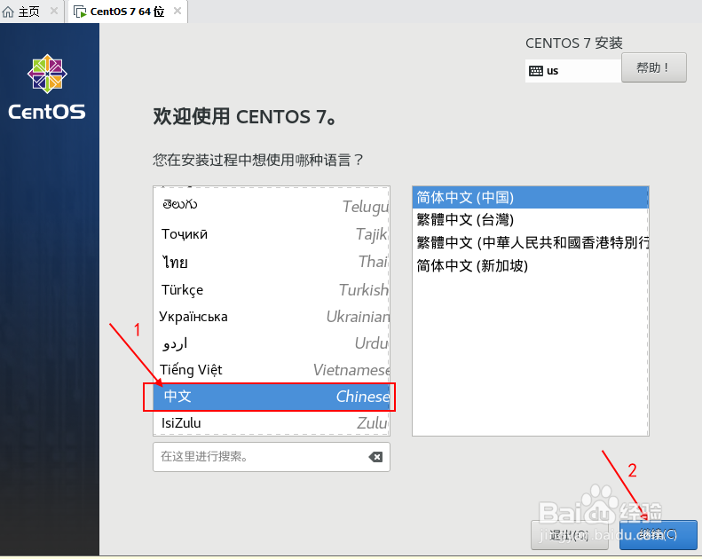
Task: Click the 帮助! help button
Action: [654, 67]
